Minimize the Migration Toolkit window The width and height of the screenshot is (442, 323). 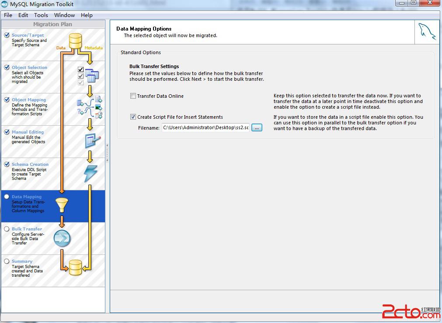(402, 3)
